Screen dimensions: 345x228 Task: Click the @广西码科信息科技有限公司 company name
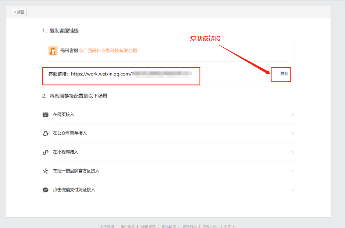[108, 51]
